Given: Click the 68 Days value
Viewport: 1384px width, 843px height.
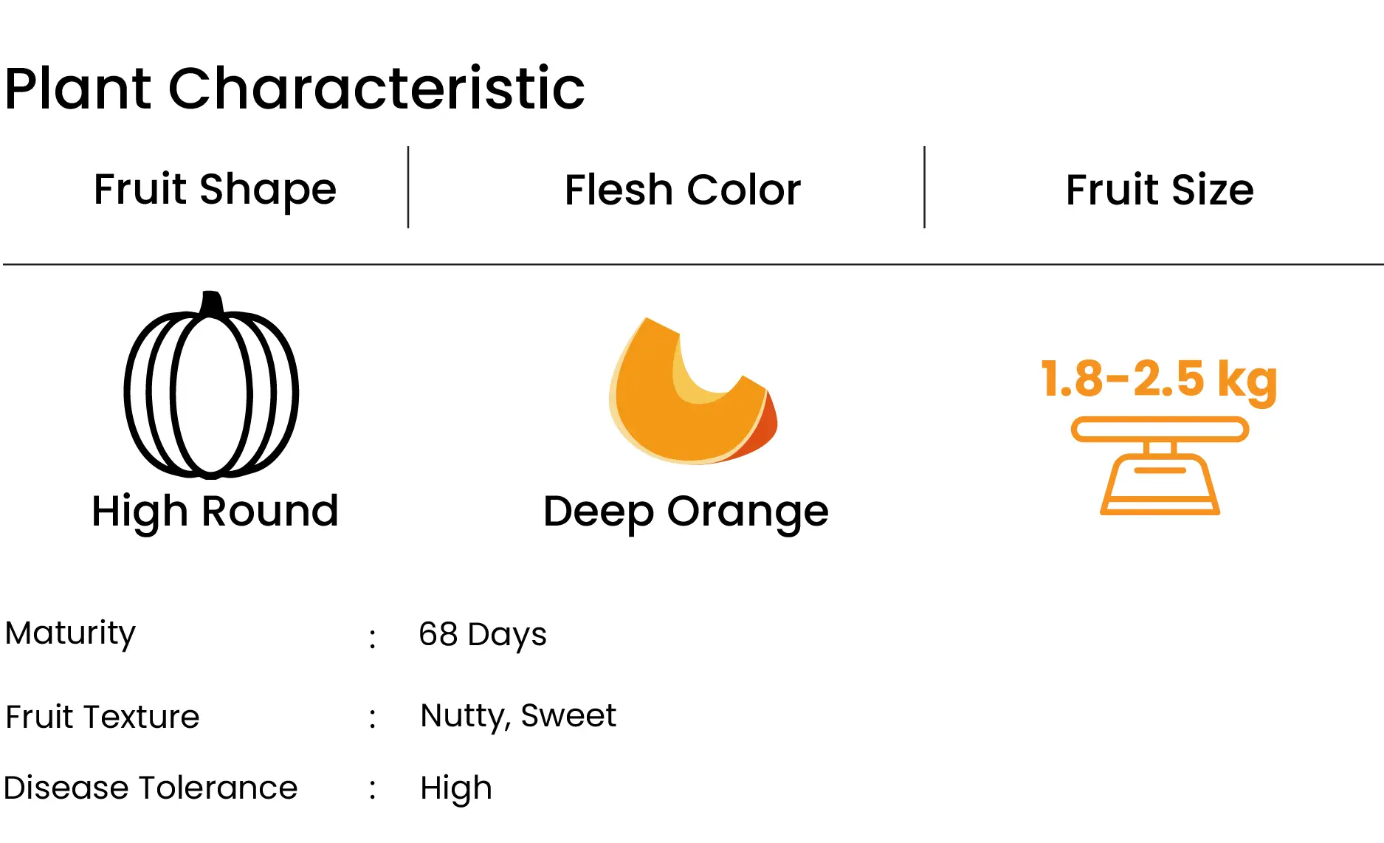Looking at the screenshot, I should tap(483, 635).
